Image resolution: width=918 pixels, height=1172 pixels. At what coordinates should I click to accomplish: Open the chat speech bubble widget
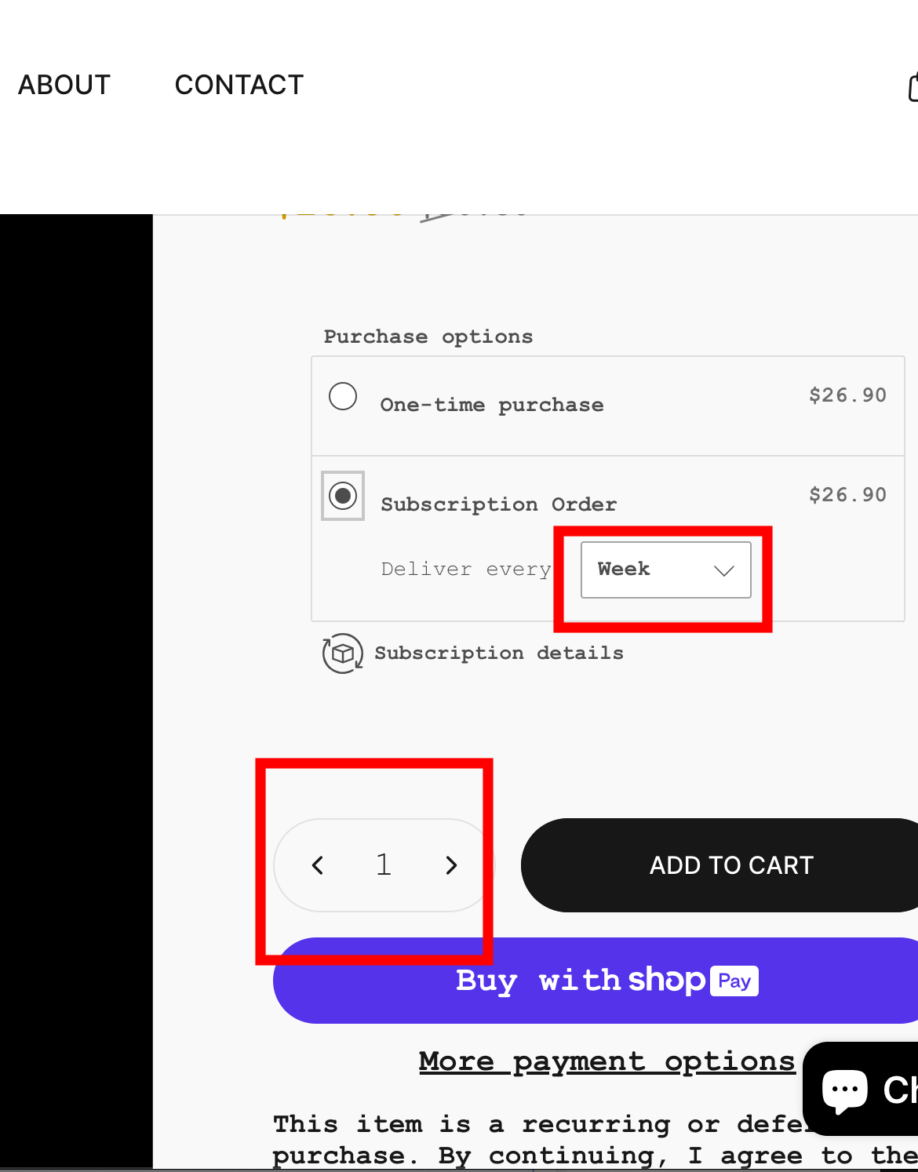click(x=845, y=1089)
